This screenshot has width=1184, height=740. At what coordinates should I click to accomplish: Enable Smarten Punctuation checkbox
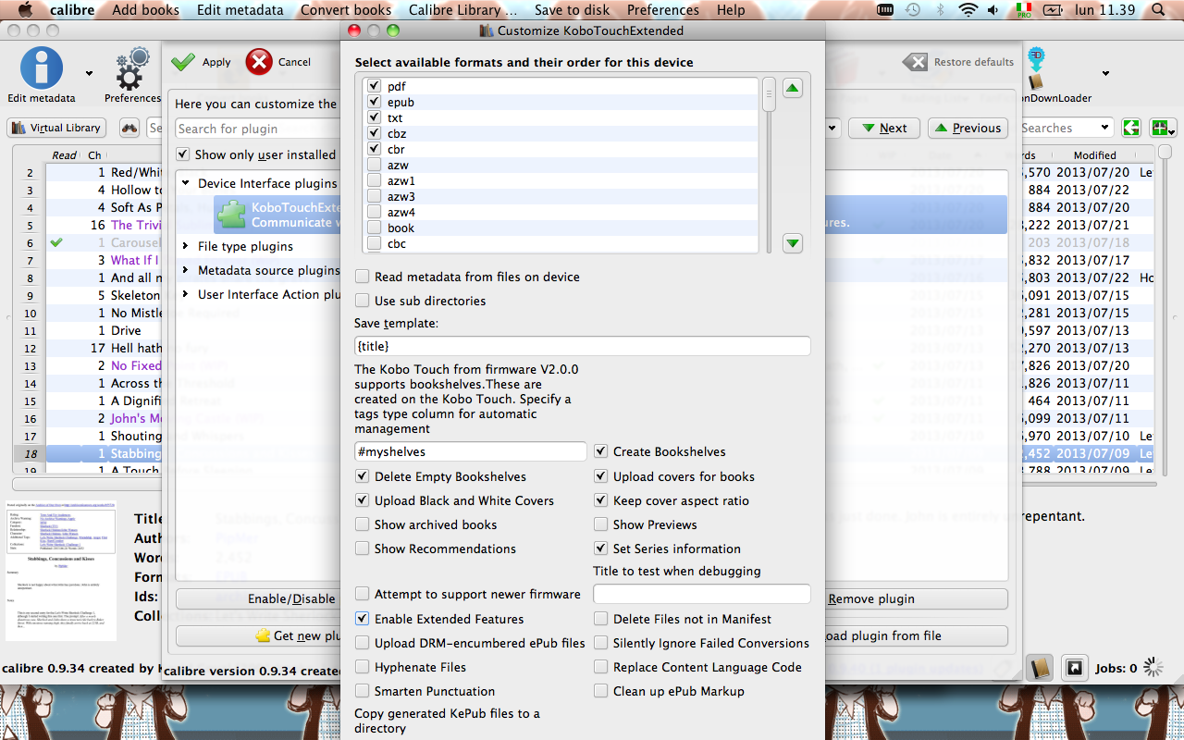click(362, 691)
